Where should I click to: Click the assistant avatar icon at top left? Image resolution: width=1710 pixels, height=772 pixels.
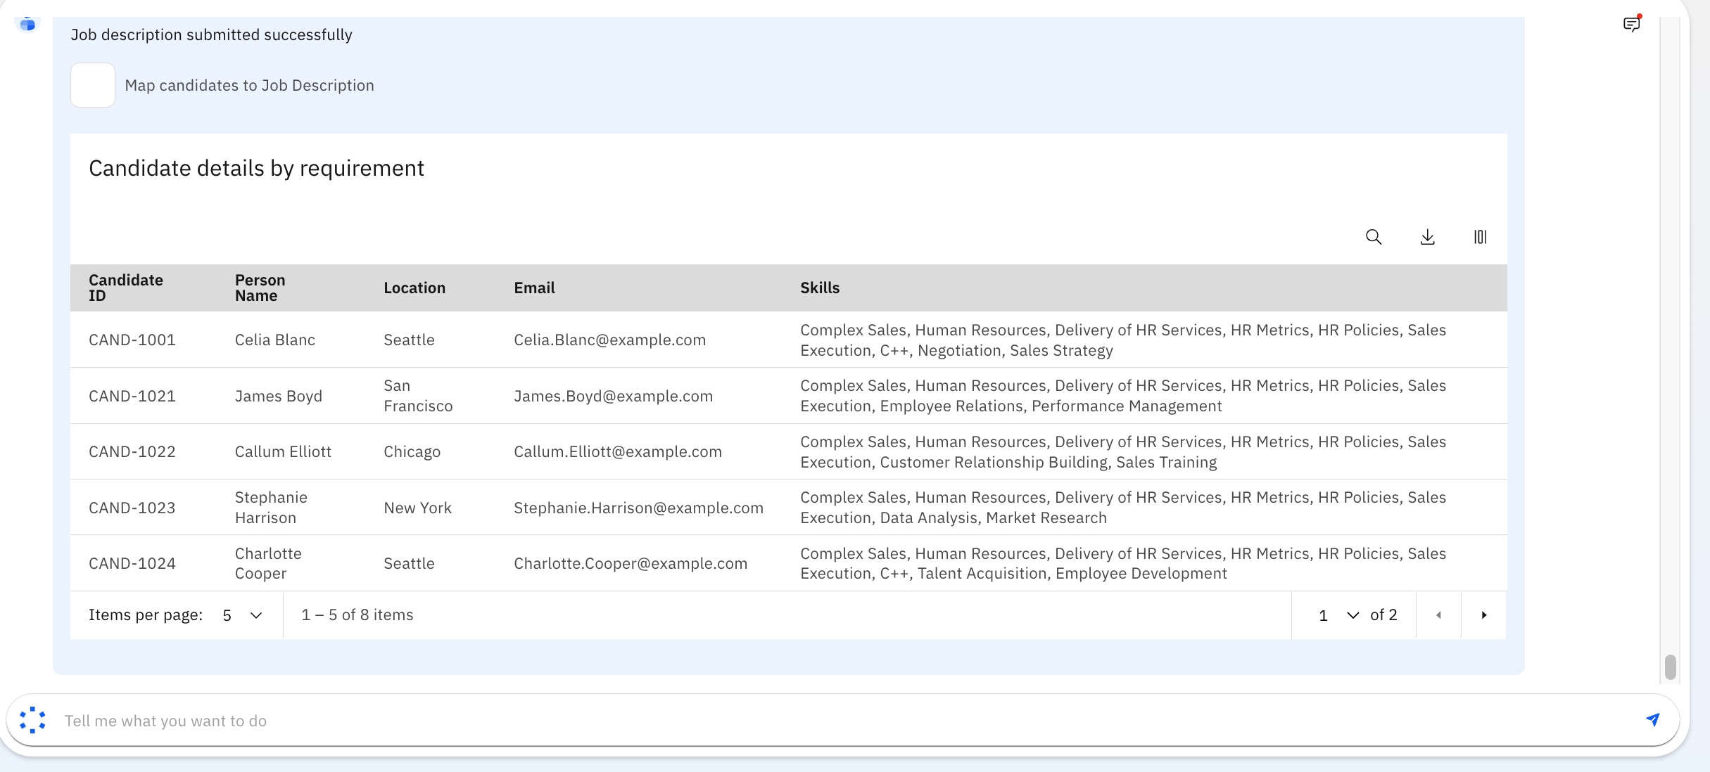click(27, 25)
